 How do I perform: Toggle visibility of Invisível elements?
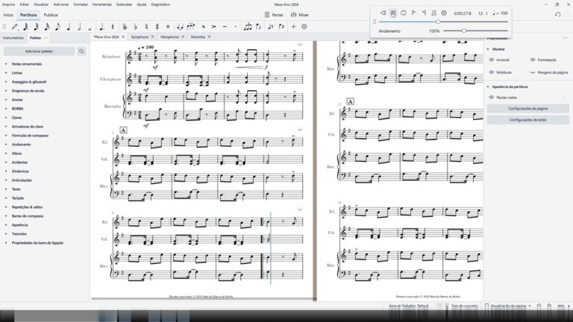click(492, 60)
